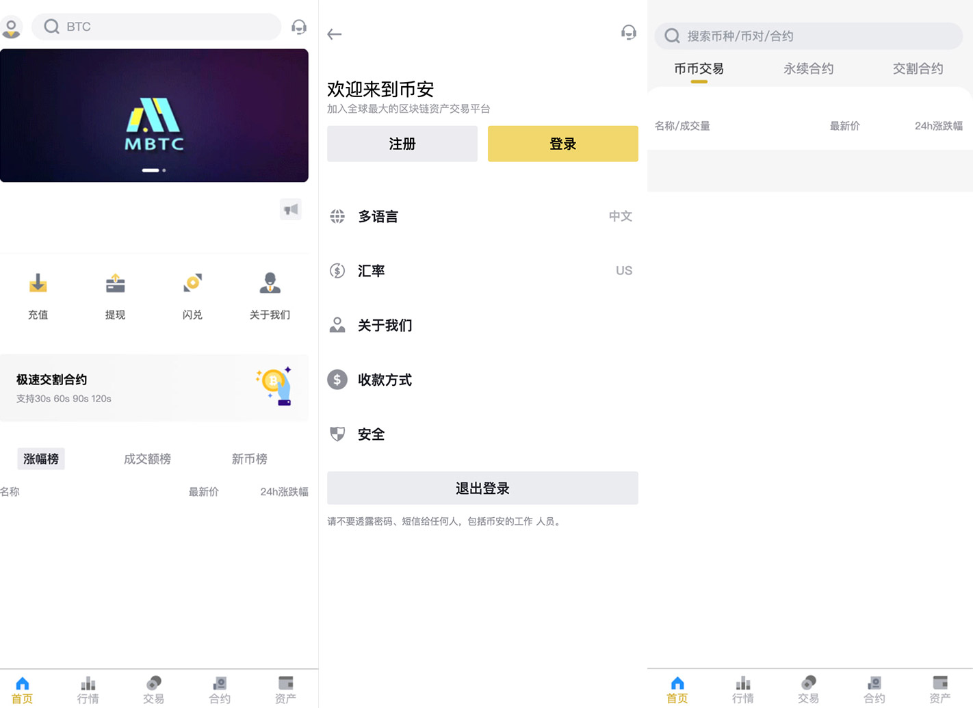Sort by 24h涨跌幅 in left screen list
The width and height of the screenshot is (973, 708).
pos(284,492)
